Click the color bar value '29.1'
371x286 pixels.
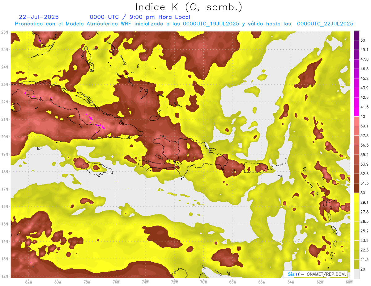[365, 202]
